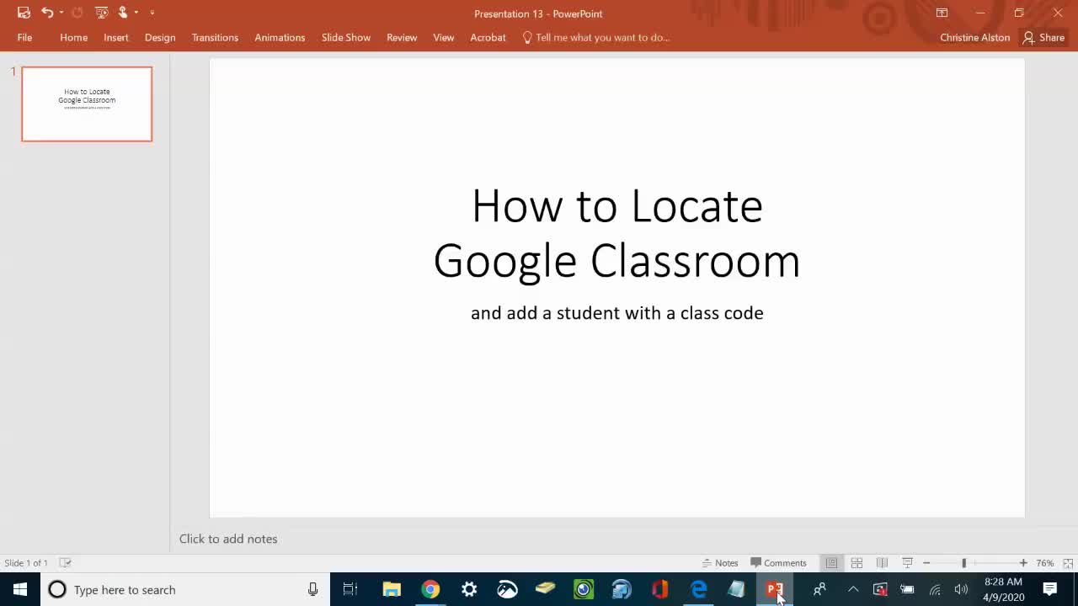Open Task View from taskbar
The height and width of the screenshot is (606, 1078).
tap(350, 589)
